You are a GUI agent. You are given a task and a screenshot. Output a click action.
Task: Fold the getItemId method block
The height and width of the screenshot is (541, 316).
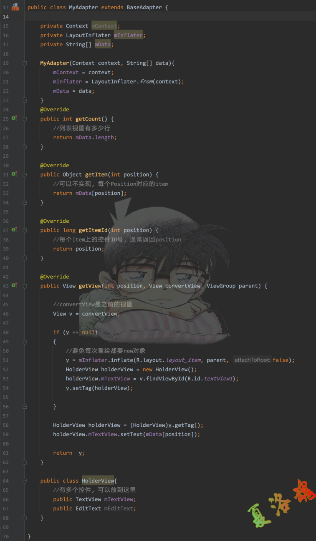[25, 230]
